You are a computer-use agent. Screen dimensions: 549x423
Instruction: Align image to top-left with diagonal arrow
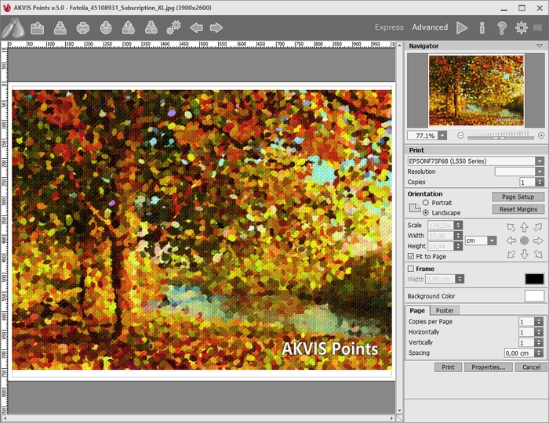pyautogui.click(x=511, y=228)
